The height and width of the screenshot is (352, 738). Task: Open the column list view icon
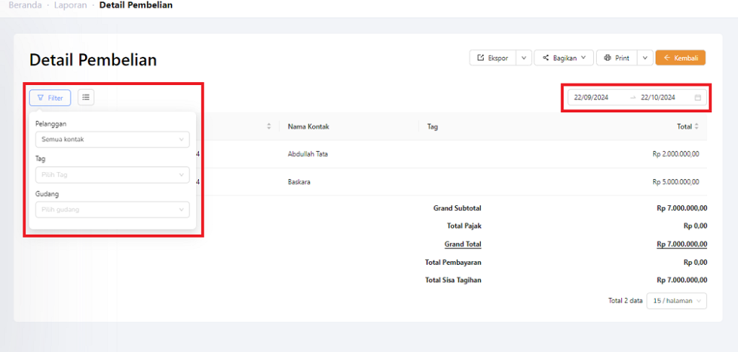click(86, 97)
